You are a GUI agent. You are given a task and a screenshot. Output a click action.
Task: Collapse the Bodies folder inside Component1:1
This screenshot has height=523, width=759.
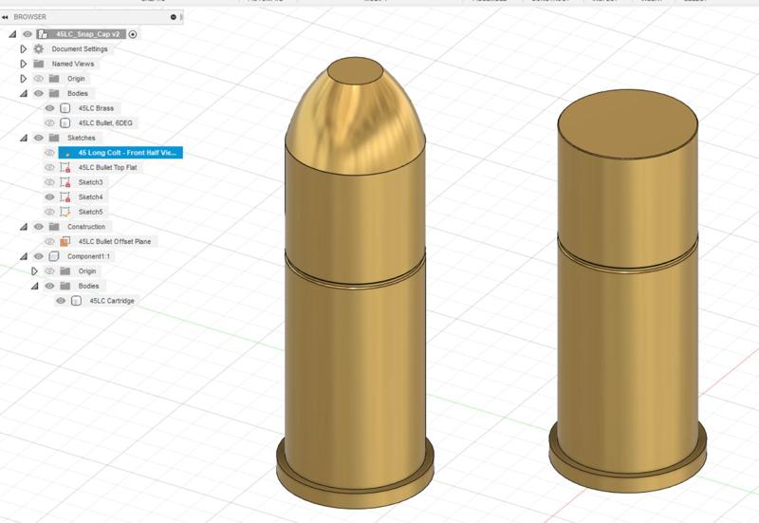pyautogui.click(x=34, y=287)
